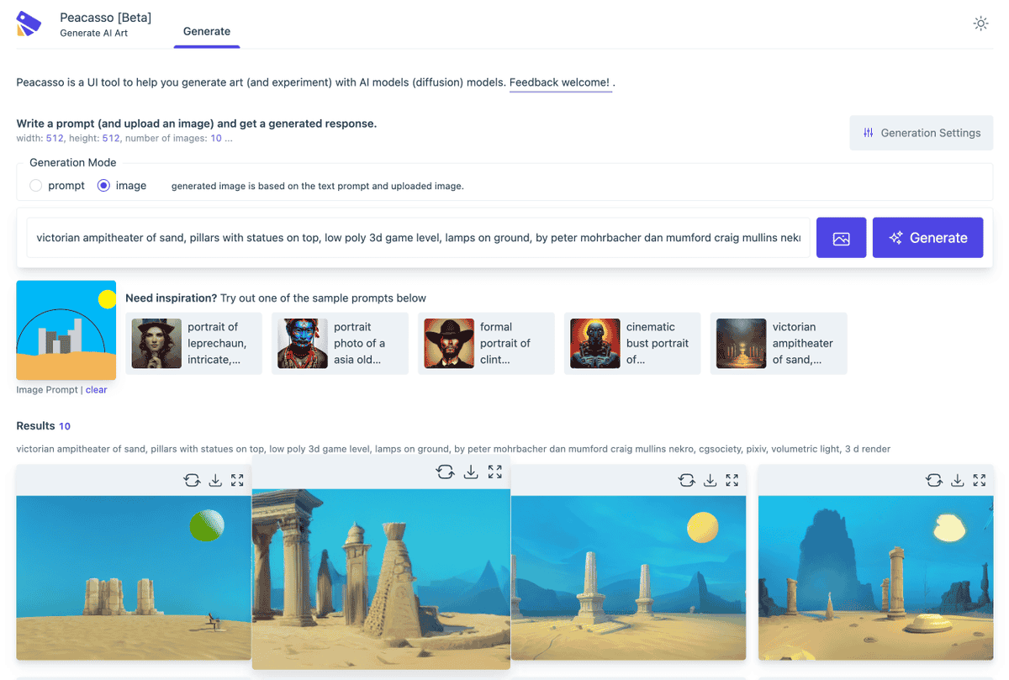
Task: Click the upload image icon button
Action: [841, 238]
